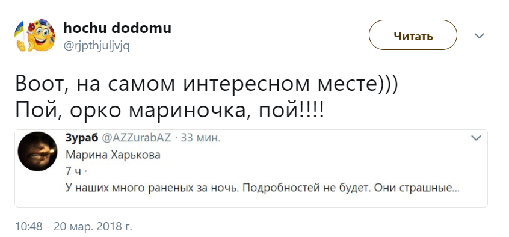Open the '33 мин.' quoted tweet timestamp
Screen dimensions: 509x237
[x=200, y=138]
